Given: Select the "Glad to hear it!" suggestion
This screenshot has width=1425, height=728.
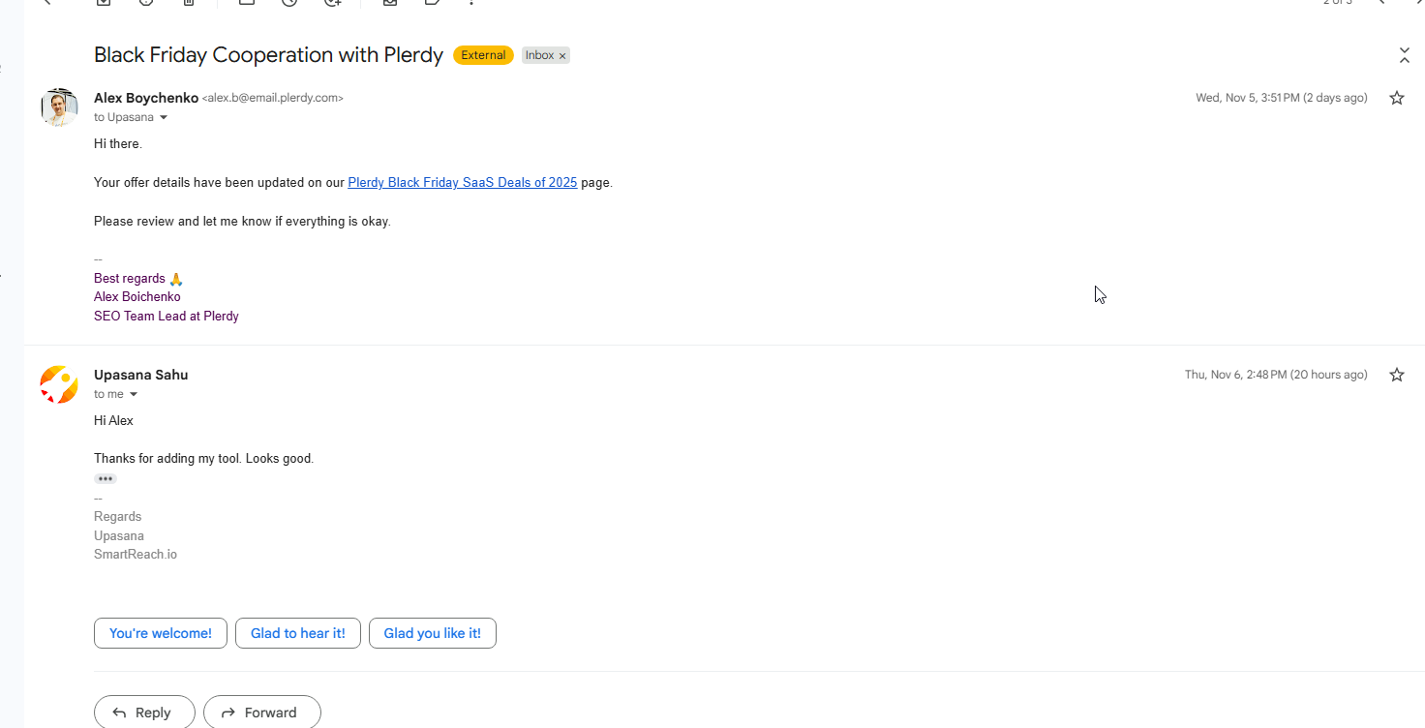Looking at the screenshot, I should pos(297,633).
